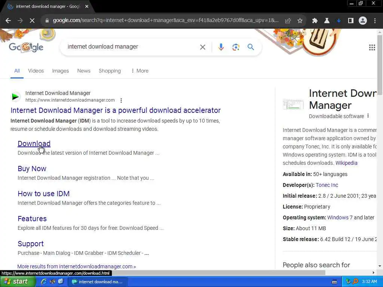Click the License: Proprietary text
Image resolution: width=383 pixels, height=287 pixels.
pyautogui.click(x=307, y=207)
